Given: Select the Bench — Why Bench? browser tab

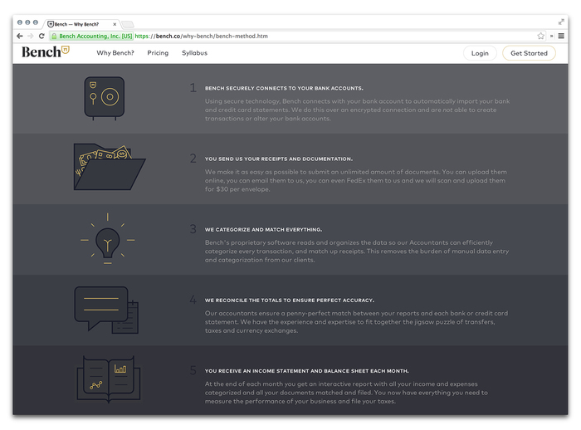Looking at the screenshot, I should [x=81, y=24].
